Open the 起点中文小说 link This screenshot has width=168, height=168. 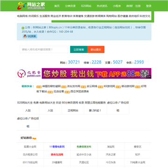pos(84,154)
